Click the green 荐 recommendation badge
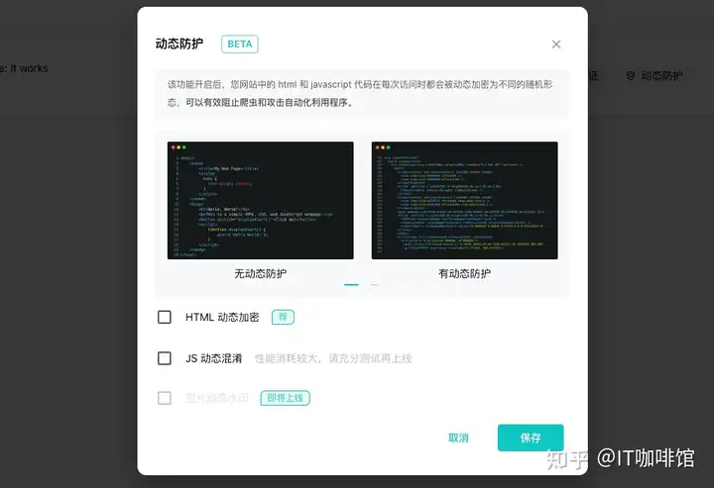The image size is (714, 488). point(283,317)
